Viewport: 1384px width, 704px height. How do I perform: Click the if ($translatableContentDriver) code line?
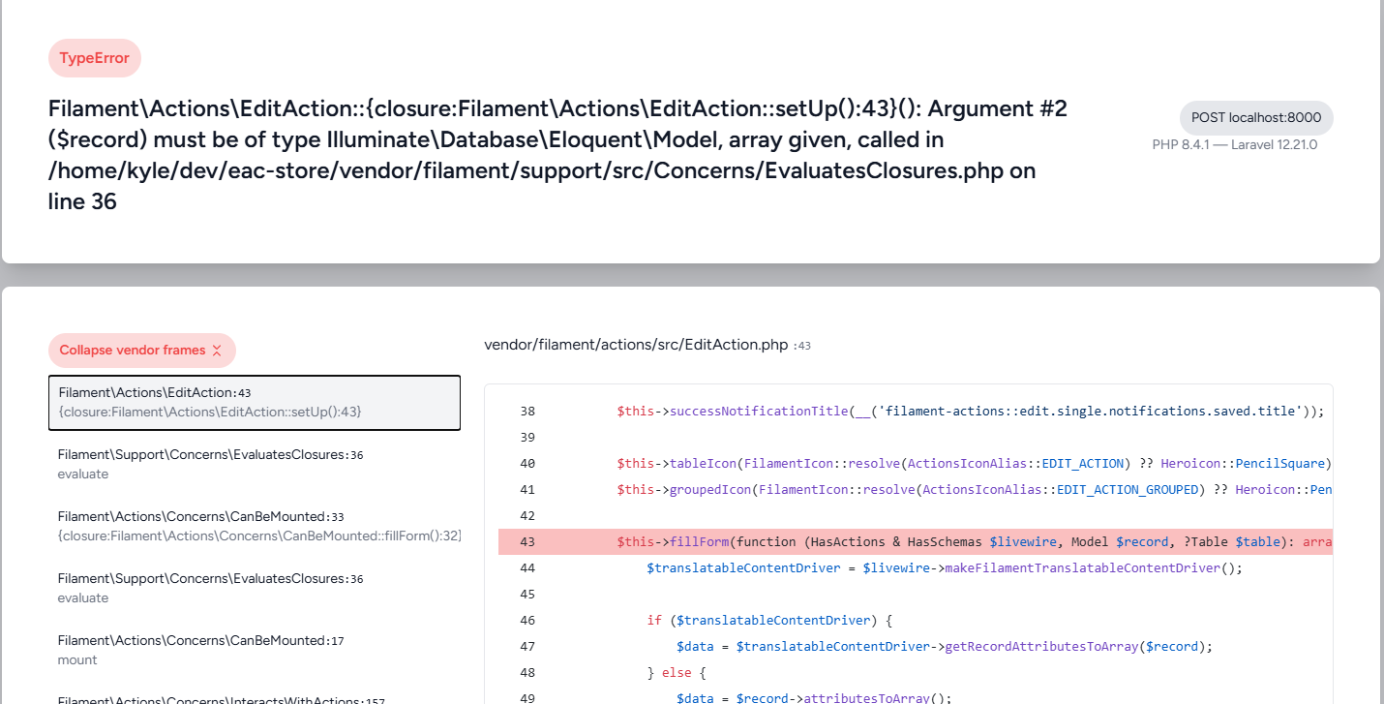[770, 621]
